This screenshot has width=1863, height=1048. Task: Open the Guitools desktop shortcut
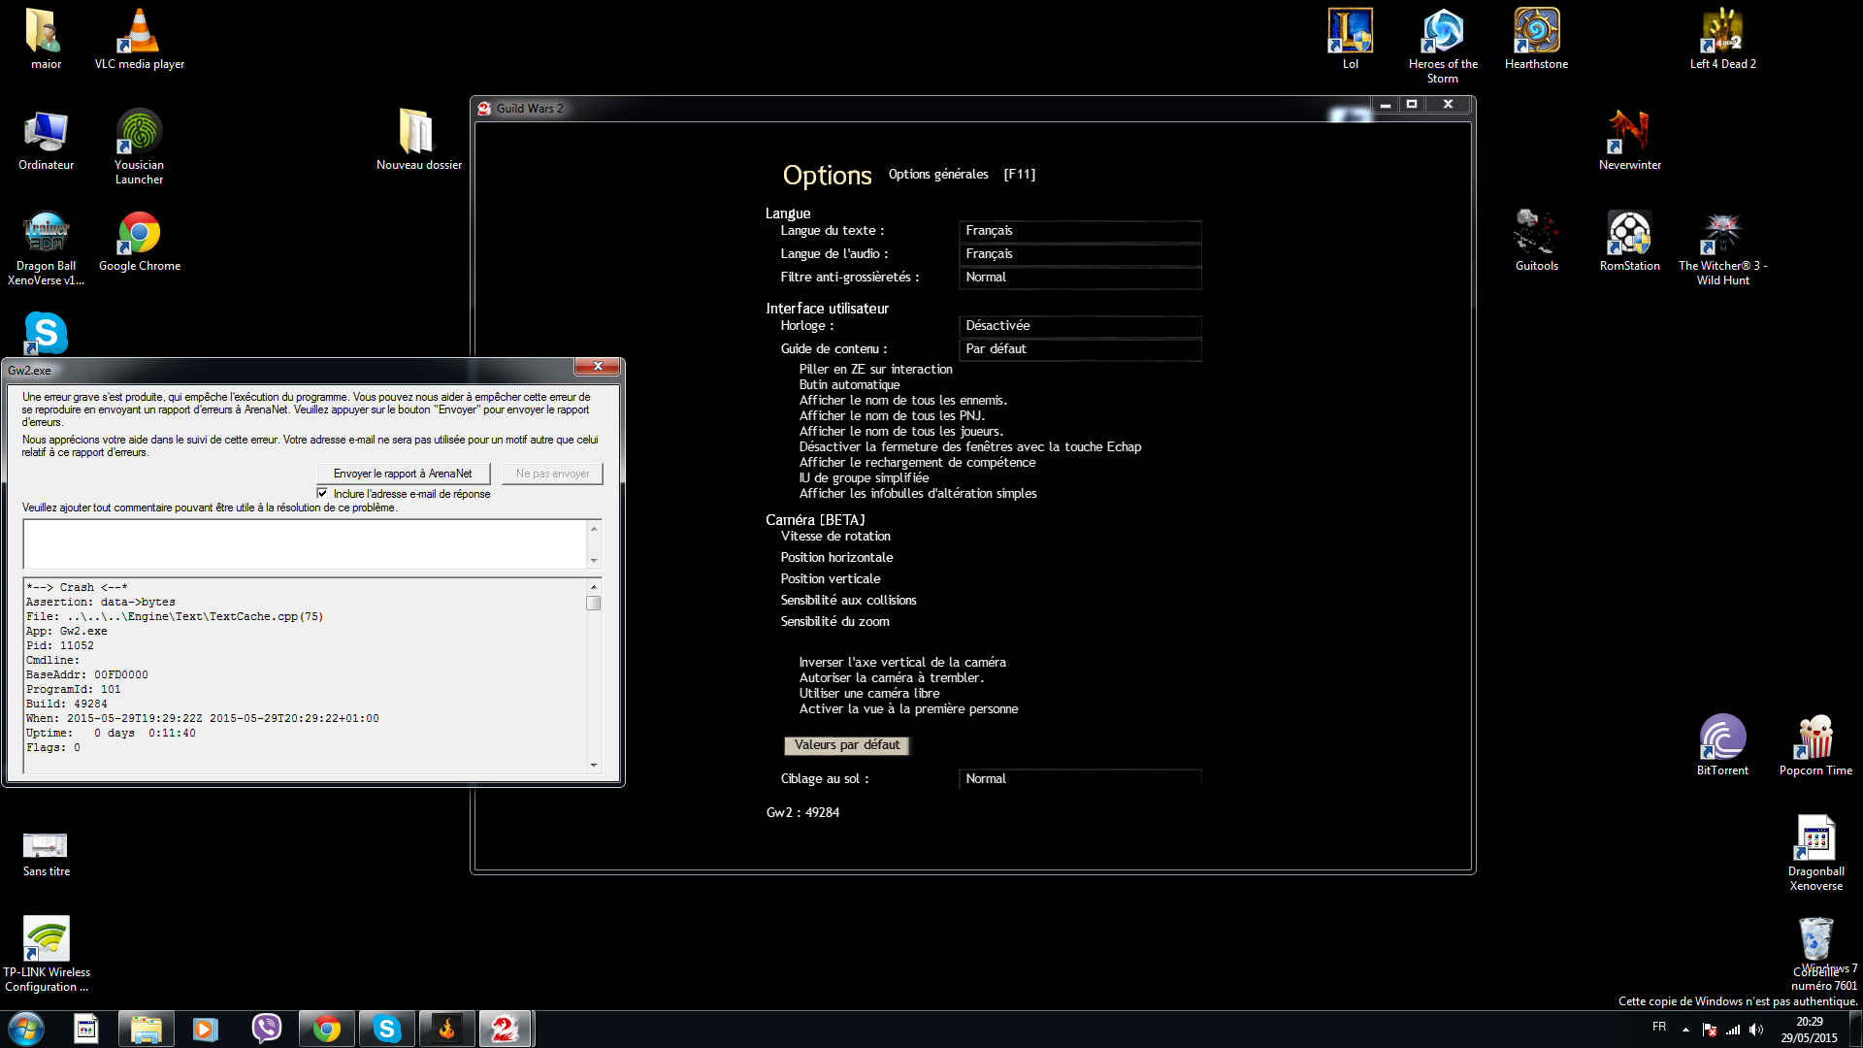tap(1537, 242)
